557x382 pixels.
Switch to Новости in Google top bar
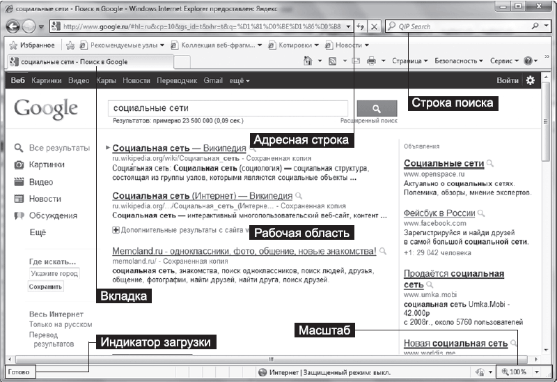(x=136, y=81)
